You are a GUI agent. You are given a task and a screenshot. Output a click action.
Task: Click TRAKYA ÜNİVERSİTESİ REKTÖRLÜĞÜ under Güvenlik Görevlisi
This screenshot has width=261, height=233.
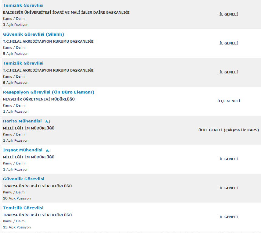37,186
